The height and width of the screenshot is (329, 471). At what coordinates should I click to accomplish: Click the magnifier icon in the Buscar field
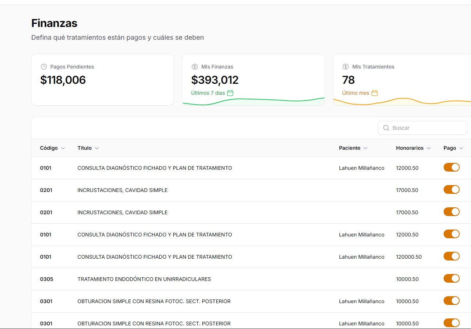[386, 128]
